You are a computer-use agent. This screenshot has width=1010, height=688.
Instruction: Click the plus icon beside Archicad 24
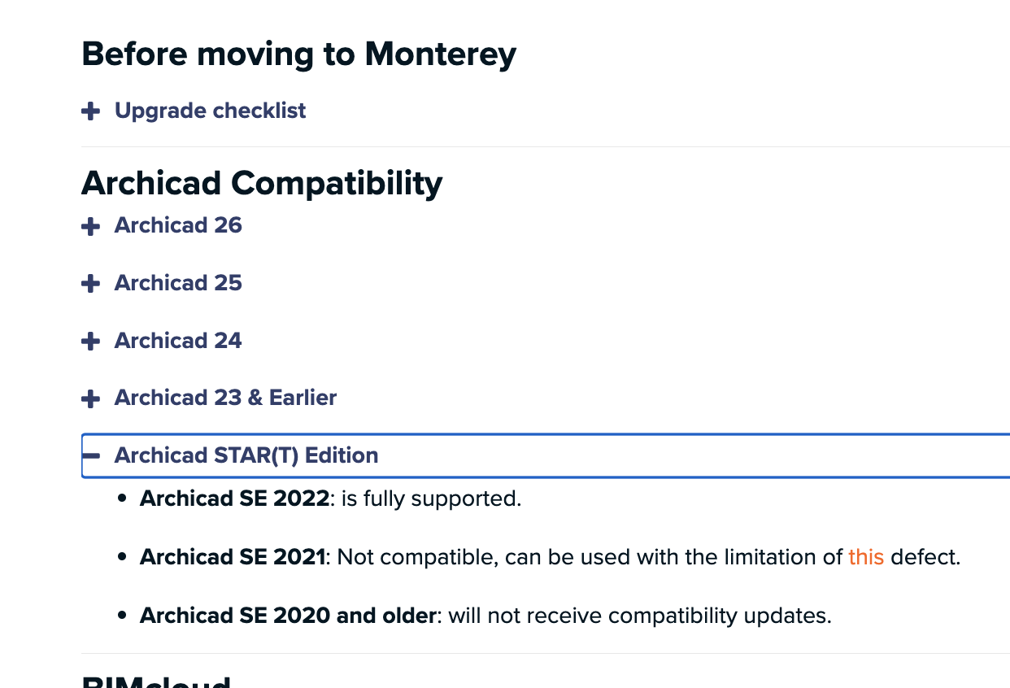point(91,341)
